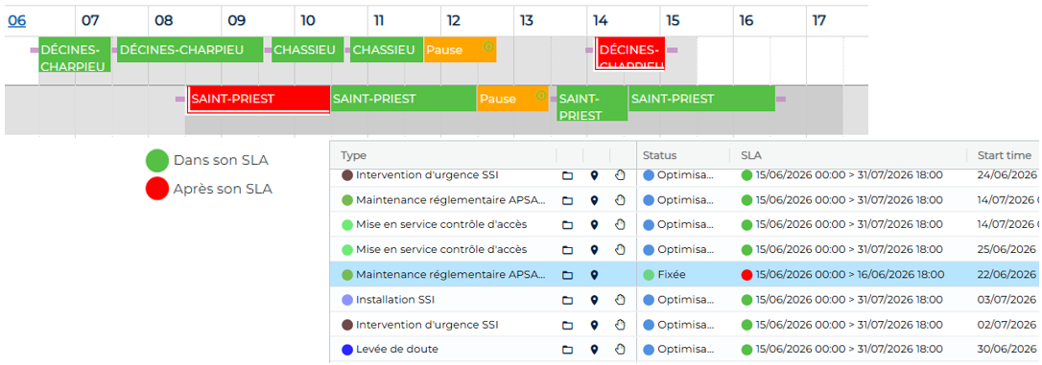1042x365 pixels.
Task: Click the 09 hour header
Action: [237, 20]
